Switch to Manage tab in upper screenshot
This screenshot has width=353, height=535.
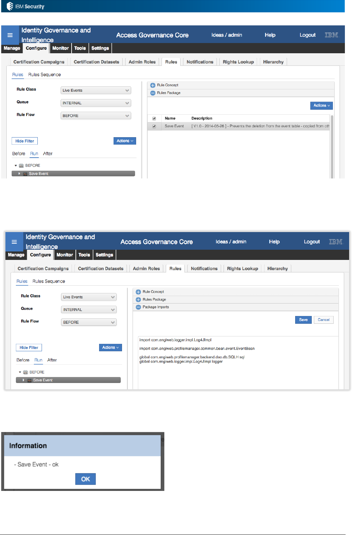(12, 48)
